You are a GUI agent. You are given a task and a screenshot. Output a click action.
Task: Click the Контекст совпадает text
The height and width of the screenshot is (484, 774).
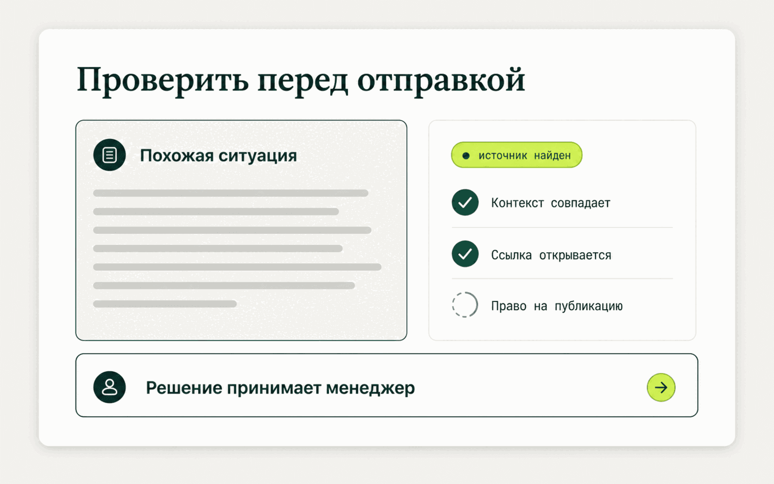click(551, 203)
